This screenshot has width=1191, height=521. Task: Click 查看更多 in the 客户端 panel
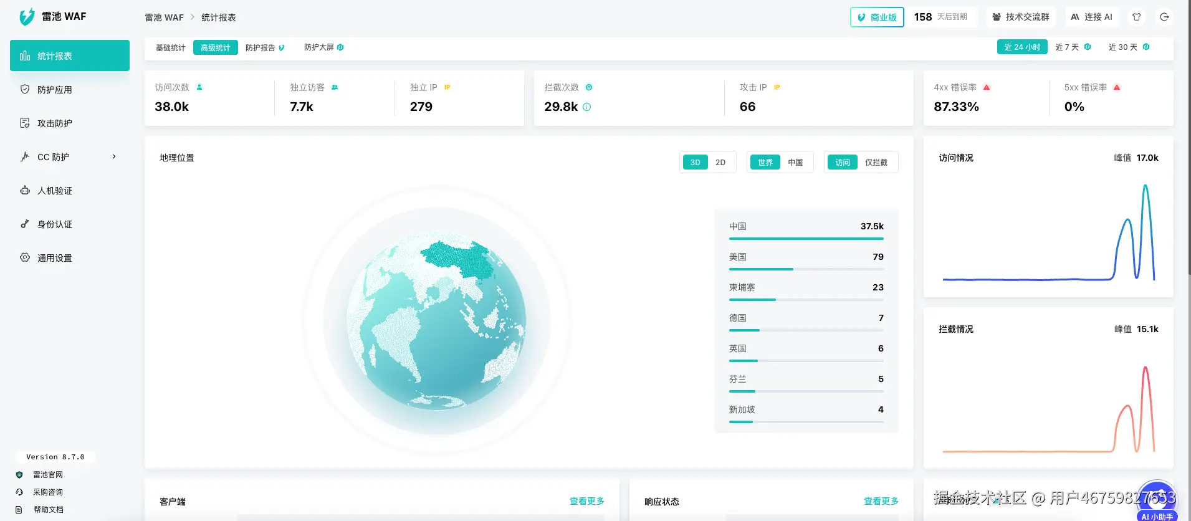coord(587,501)
